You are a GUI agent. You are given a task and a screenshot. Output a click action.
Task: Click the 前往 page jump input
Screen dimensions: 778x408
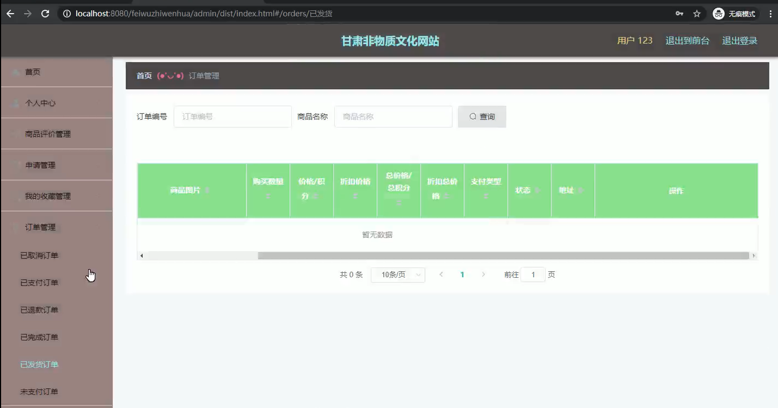pos(533,275)
